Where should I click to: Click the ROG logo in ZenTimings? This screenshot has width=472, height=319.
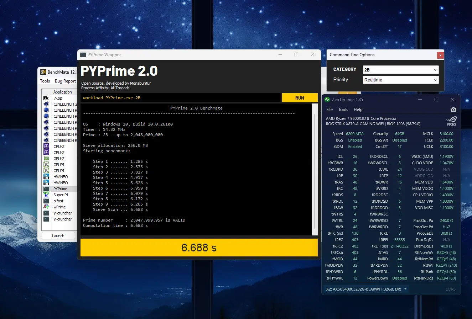coord(452,121)
